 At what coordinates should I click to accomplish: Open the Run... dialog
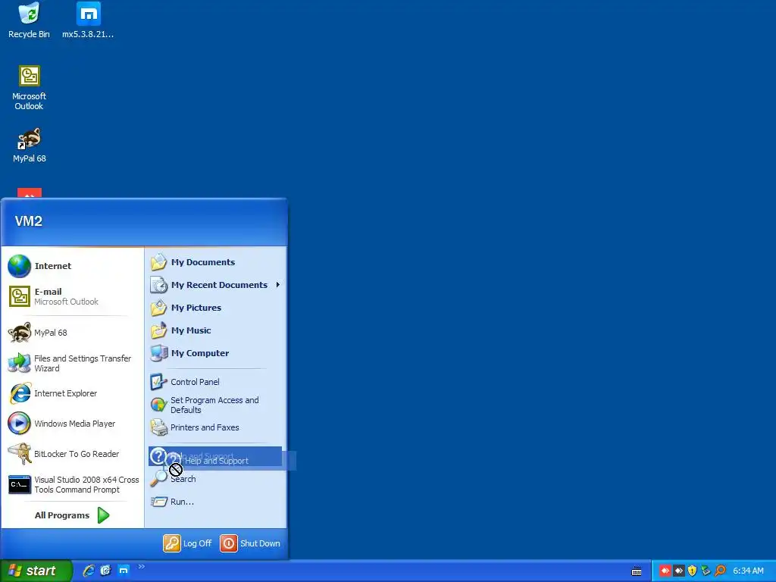tap(215, 502)
